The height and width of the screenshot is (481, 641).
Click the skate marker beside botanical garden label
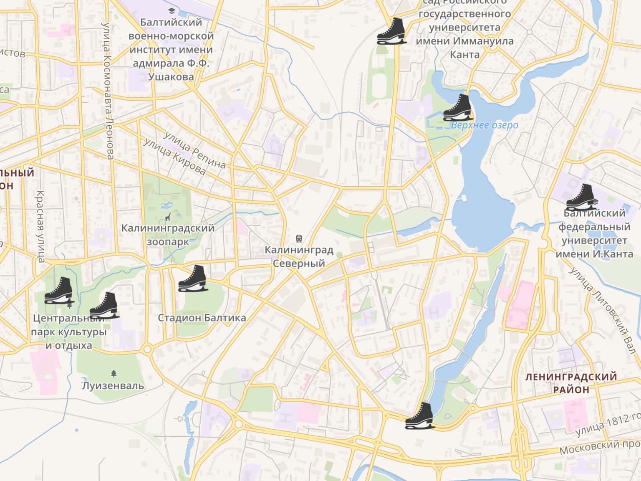pyautogui.click(x=392, y=31)
